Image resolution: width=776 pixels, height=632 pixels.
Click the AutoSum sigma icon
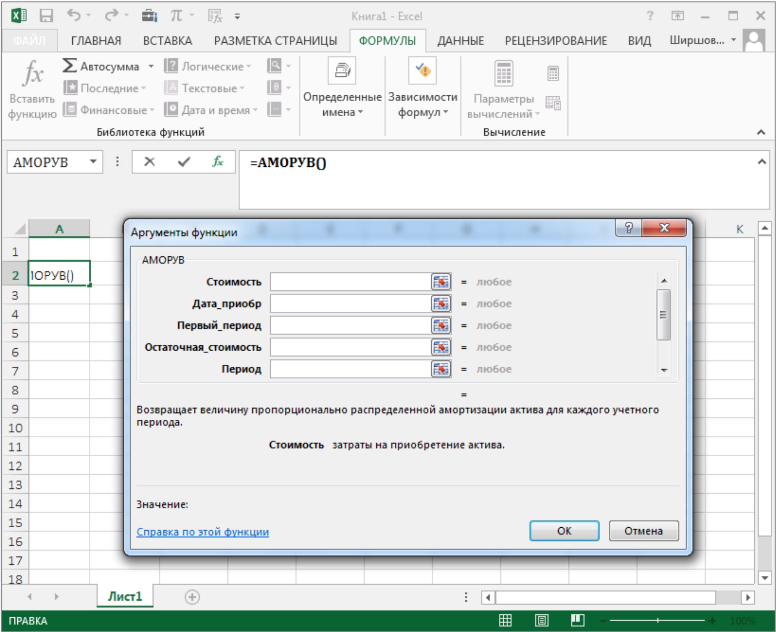pos(69,66)
